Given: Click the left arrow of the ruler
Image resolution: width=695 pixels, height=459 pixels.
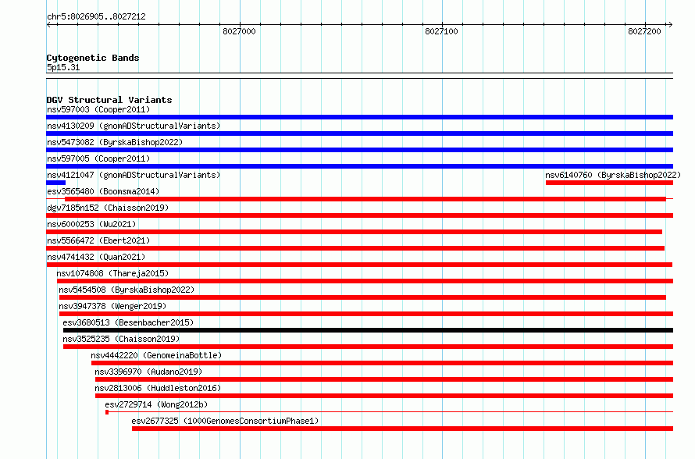Looking at the screenshot, I should point(48,24).
